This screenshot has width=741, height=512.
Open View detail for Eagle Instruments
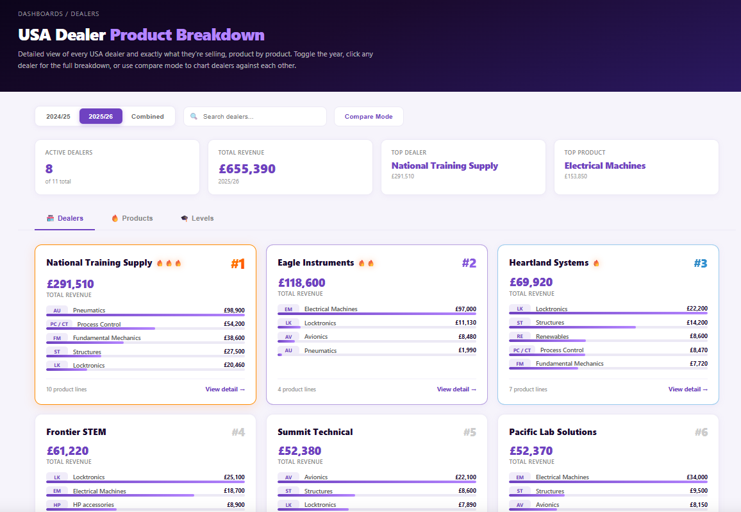[456, 389]
